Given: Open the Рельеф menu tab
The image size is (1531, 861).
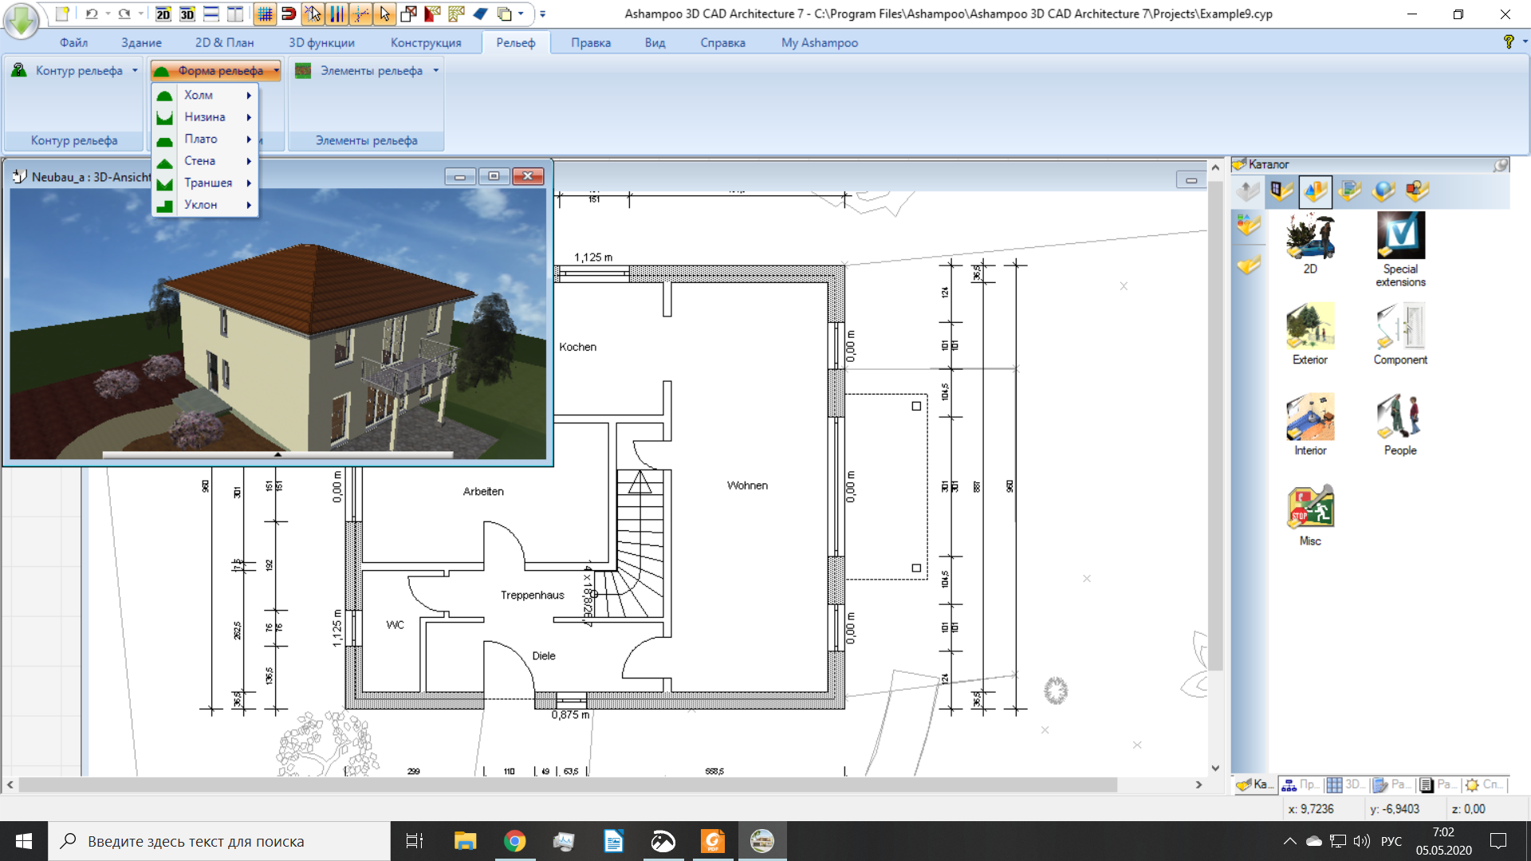Looking at the screenshot, I should [x=515, y=42].
